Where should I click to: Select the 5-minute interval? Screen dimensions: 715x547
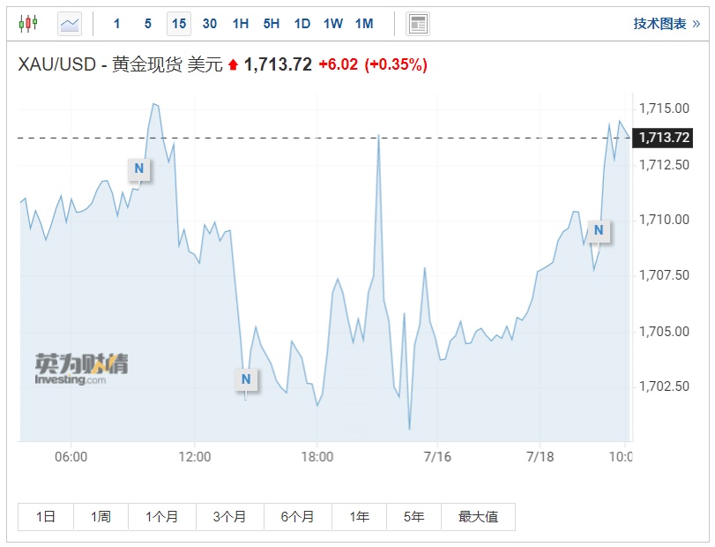(x=148, y=24)
